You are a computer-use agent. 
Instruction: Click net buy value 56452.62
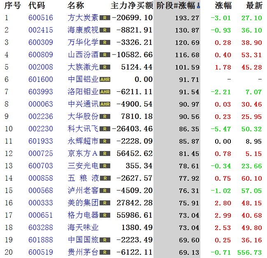point(135,153)
